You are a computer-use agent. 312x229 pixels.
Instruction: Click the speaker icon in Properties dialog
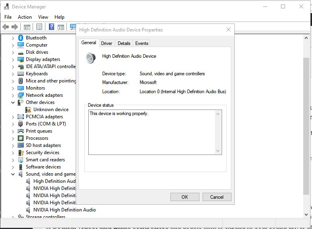(x=91, y=58)
